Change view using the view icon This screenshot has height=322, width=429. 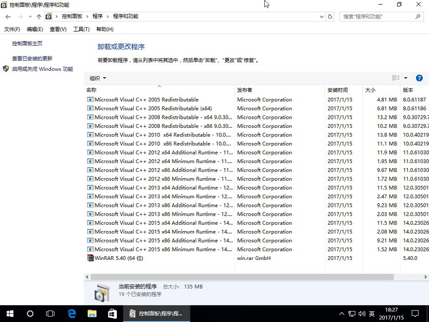click(396, 78)
